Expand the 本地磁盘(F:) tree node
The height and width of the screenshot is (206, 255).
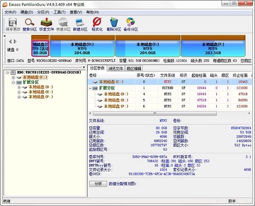coord(19,97)
